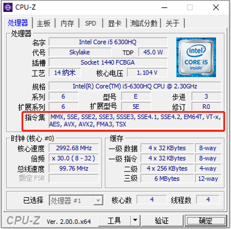Viewport: 231px width, 229px height.
Task: Click the 验证 button
Action: click(162, 220)
